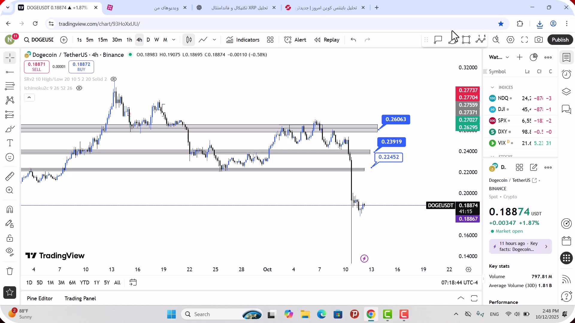
Task: Select the 1s timeframe
Action: pyautogui.click(x=79, y=40)
